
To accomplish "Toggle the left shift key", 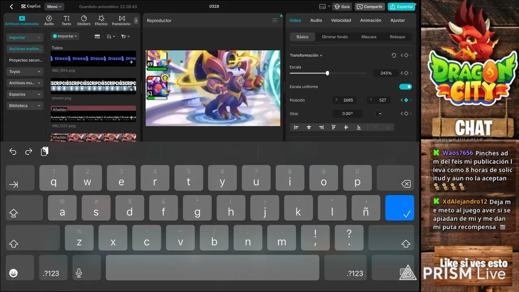I will point(33,238).
